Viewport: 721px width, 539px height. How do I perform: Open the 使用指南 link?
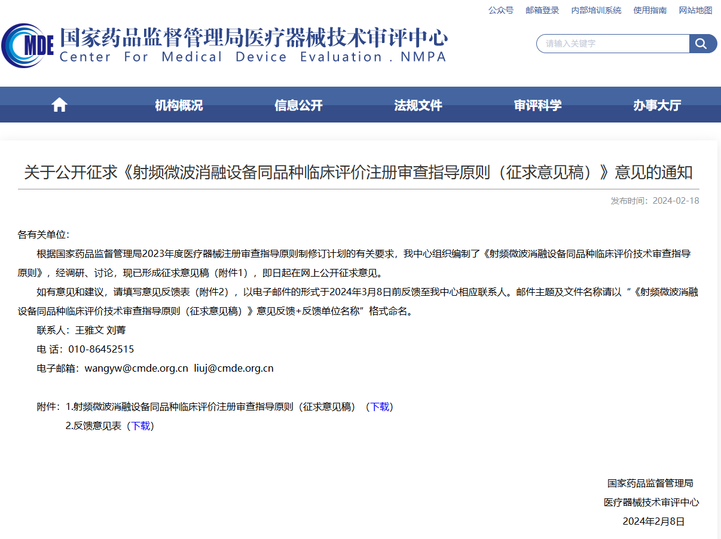click(x=650, y=10)
